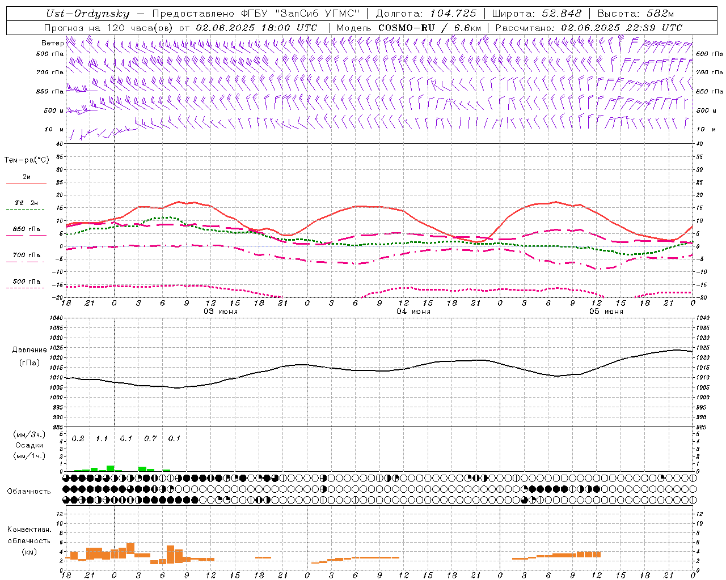
Task: Click the station name Ust-Ordynsky in the header
Action: (x=87, y=14)
